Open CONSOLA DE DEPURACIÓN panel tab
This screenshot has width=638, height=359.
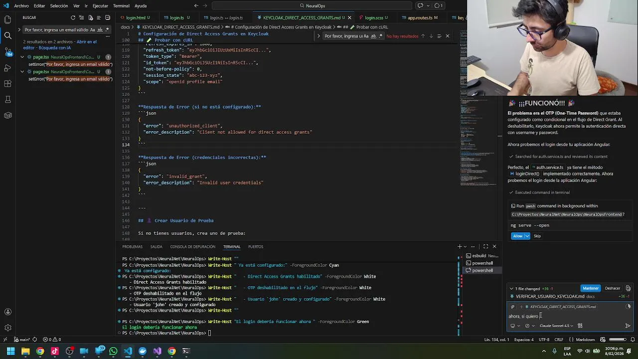pos(192,247)
